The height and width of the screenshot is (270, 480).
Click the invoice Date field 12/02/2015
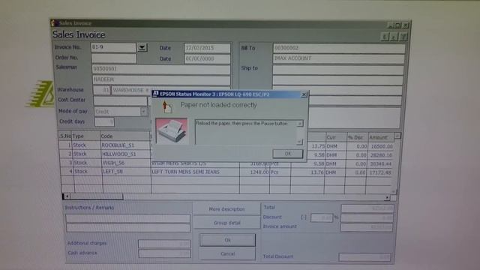point(207,48)
